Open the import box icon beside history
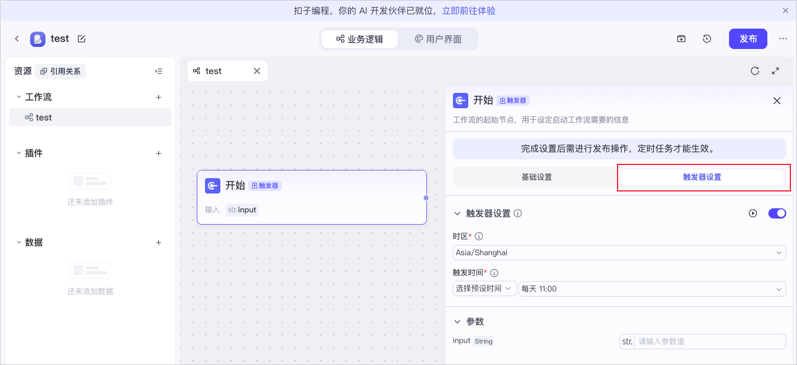The width and height of the screenshot is (797, 365). pos(681,39)
